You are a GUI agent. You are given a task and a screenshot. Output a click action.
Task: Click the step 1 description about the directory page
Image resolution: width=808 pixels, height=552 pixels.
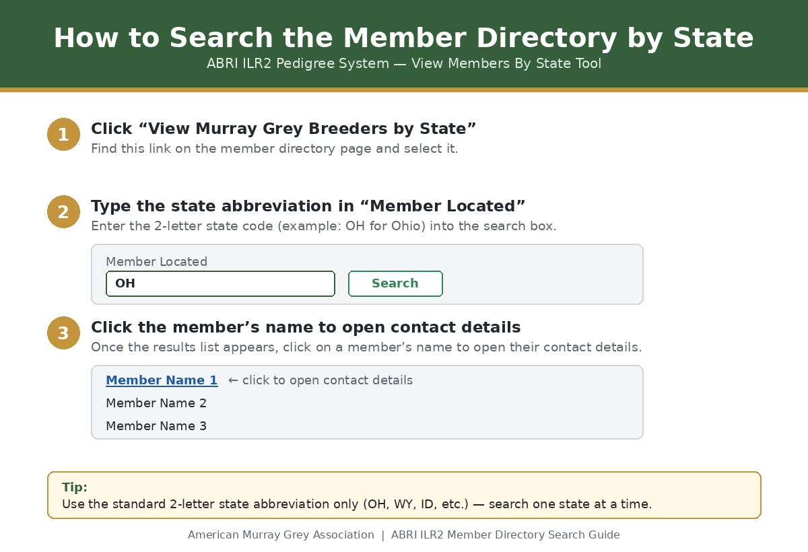[275, 149]
